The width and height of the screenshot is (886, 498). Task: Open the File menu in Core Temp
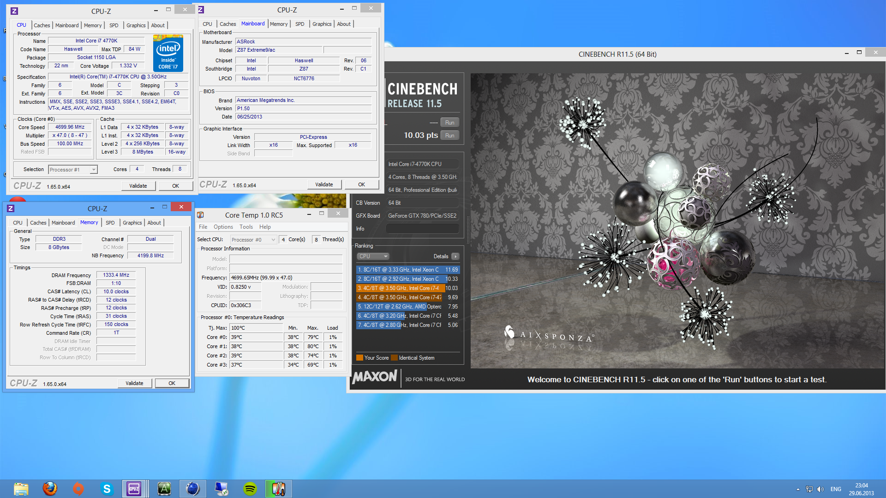203,227
